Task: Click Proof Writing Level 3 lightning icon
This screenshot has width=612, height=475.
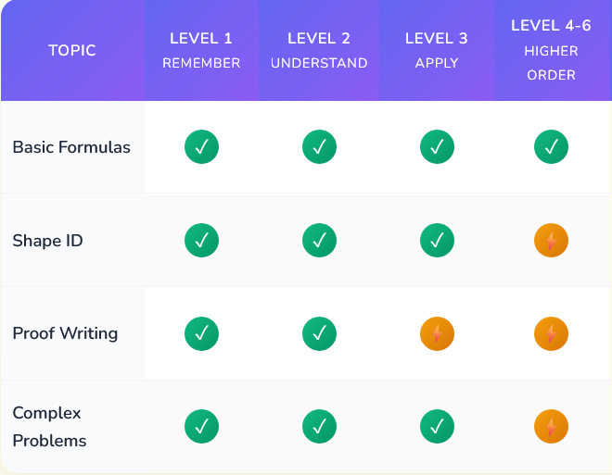Action: click(x=437, y=333)
